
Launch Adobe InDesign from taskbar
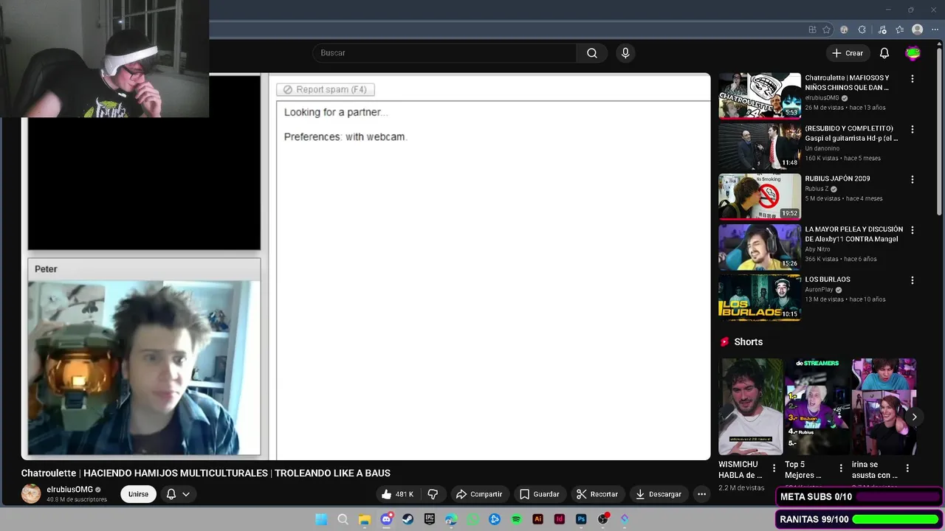(560, 519)
